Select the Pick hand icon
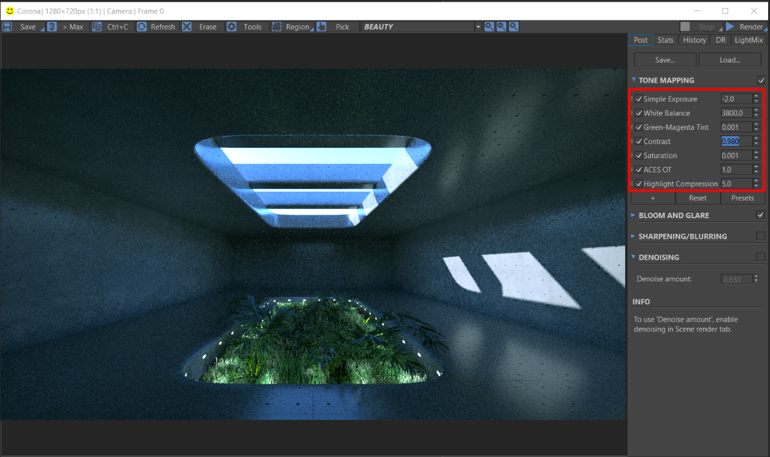 (322, 27)
